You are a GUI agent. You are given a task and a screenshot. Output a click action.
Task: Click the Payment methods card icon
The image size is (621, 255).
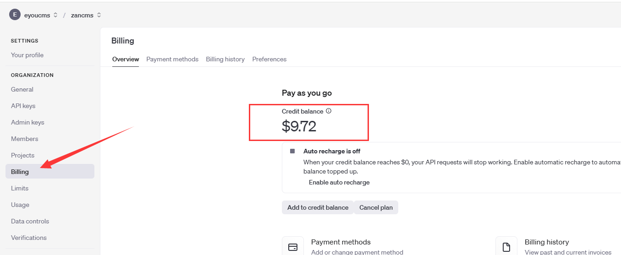click(293, 247)
